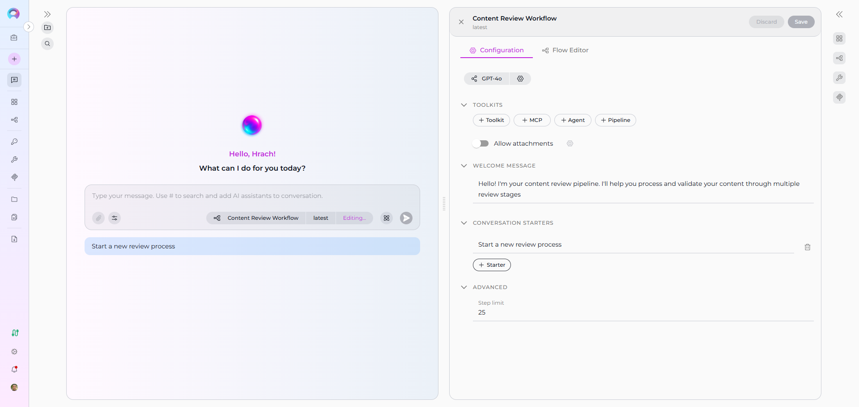Select the Configuration tab
Image resolution: width=859 pixels, height=407 pixels.
(x=496, y=50)
